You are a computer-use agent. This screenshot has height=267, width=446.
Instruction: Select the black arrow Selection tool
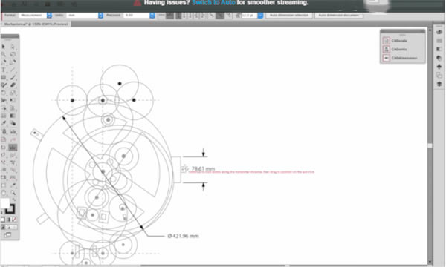tap(4, 47)
